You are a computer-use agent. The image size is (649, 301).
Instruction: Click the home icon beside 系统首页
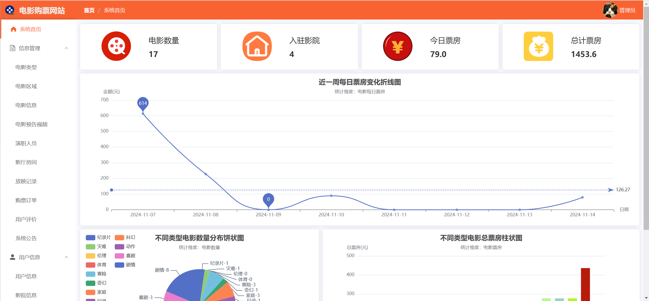(13, 29)
